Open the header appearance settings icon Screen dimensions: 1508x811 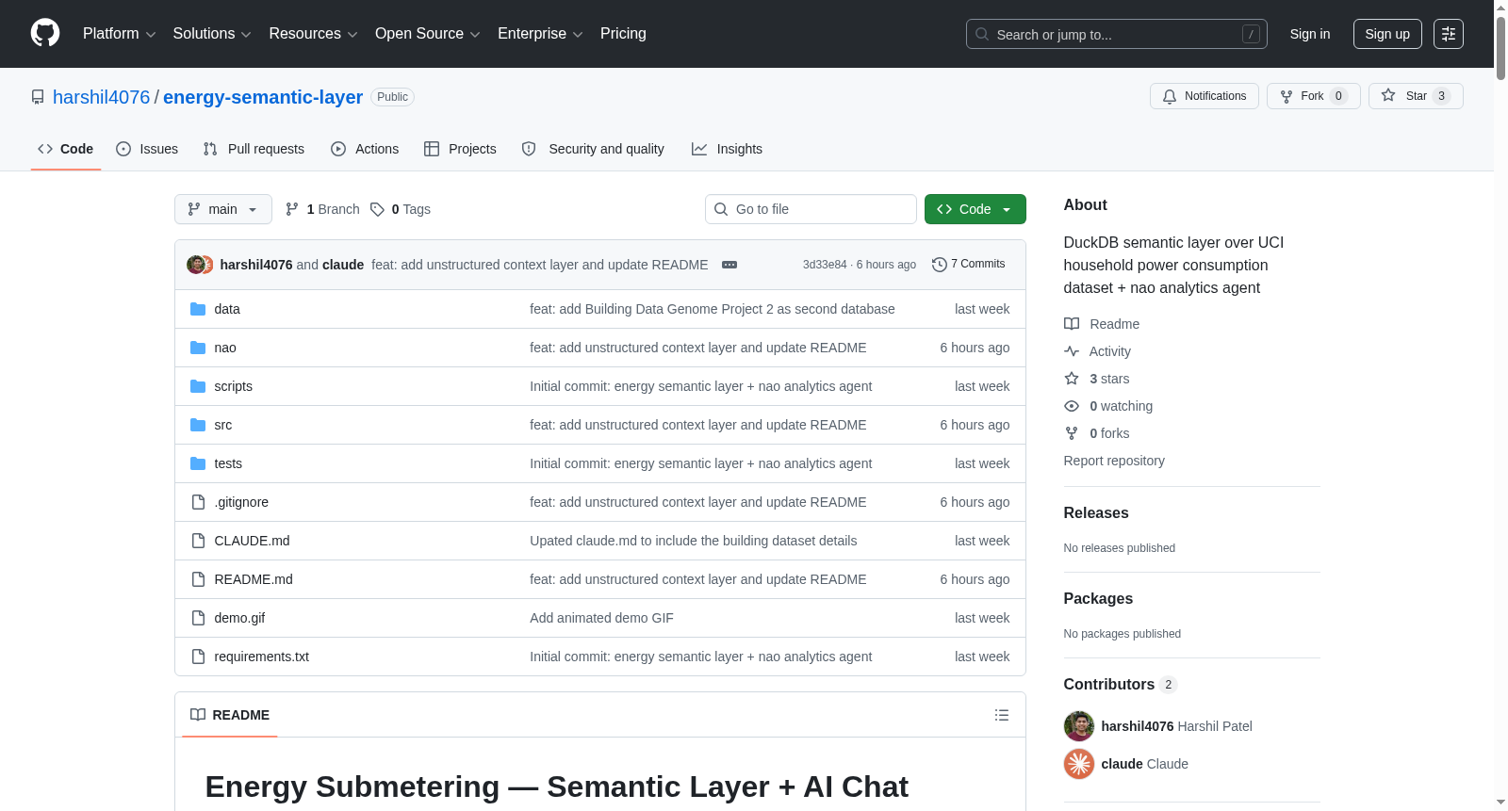coord(1449,34)
